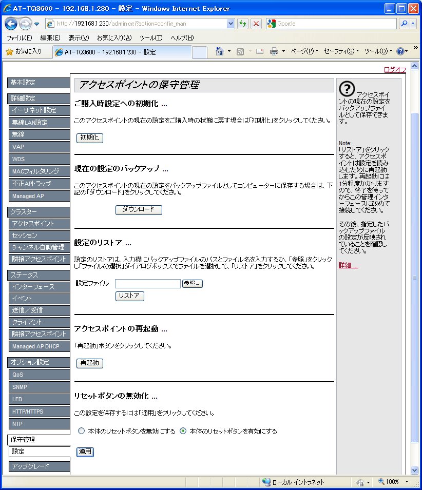Open チャンネル自動管理 sidebar item
The height and width of the screenshot is (490, 422).
[39, 247]
